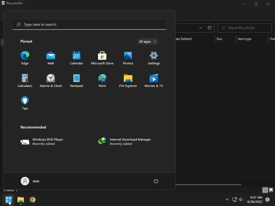Sort by the Date Deleted column
The width and height of the screenshot is (275, 206).
click(195, 39)
